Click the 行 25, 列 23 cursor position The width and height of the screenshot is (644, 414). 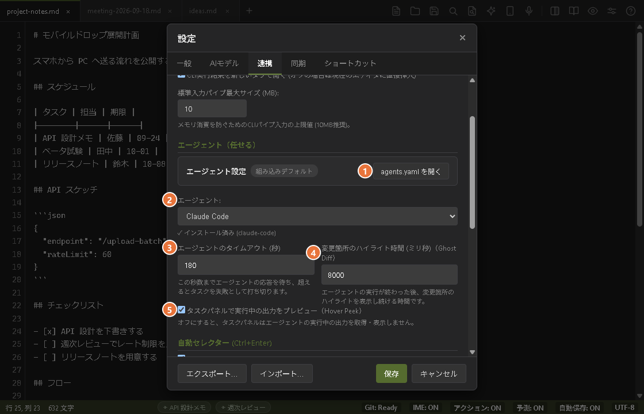pos(22,408)
